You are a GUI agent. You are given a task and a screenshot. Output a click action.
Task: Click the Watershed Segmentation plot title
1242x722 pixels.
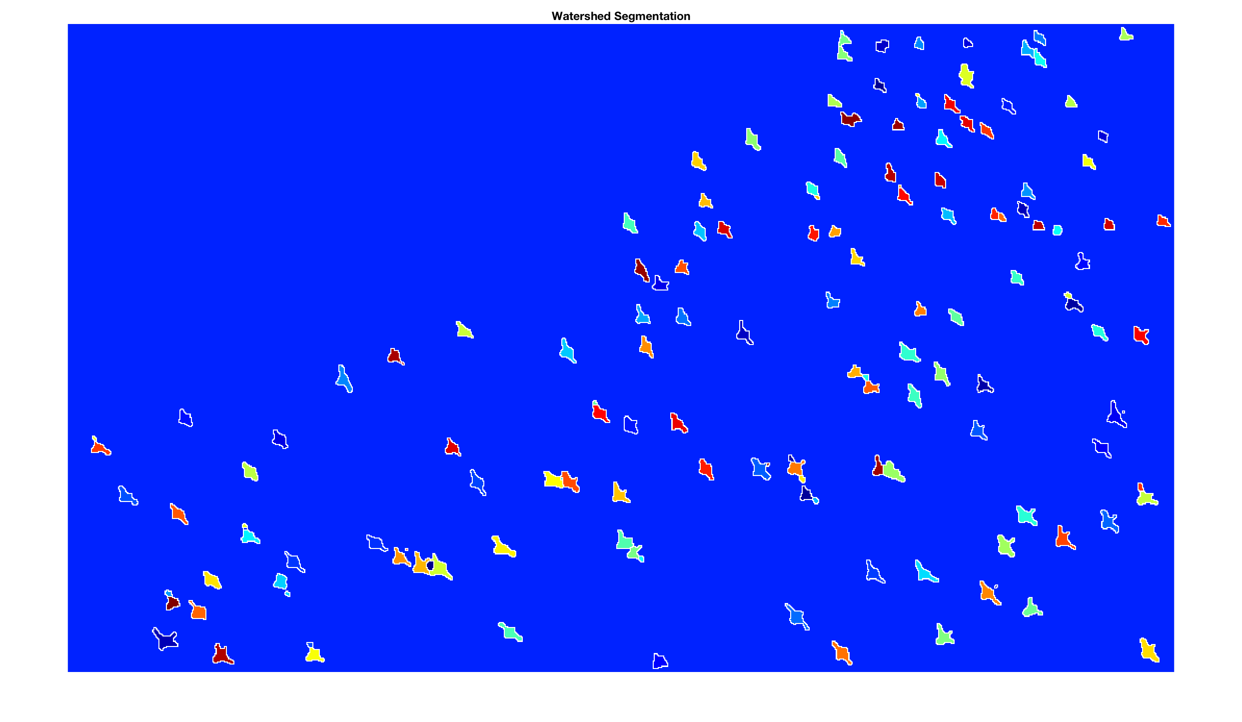tap(620, 16)
